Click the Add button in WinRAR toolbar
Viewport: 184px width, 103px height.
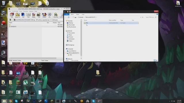click(x=12, y=15)
